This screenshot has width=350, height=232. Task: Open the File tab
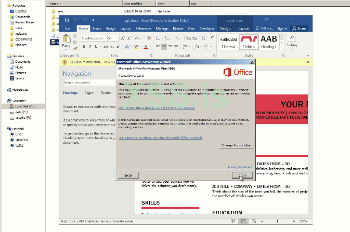click(67, 29)
